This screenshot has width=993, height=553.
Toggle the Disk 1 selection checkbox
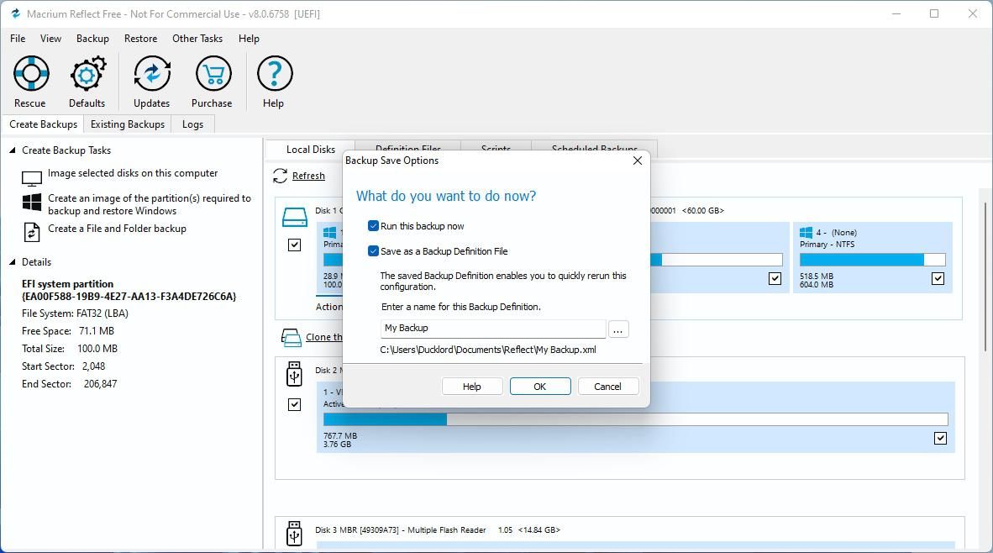click(x=295, y=245)
